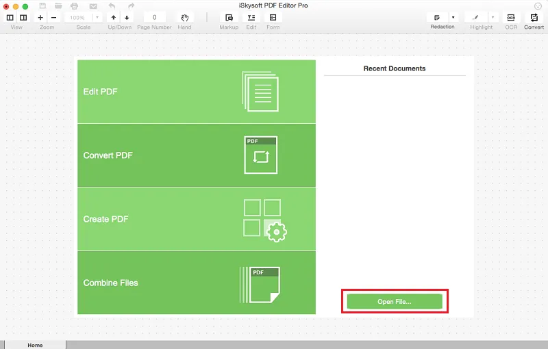Run OCR from the toolbar
Image resolution: width=548 pixels, height=349 pixels.
pos(511,18)
